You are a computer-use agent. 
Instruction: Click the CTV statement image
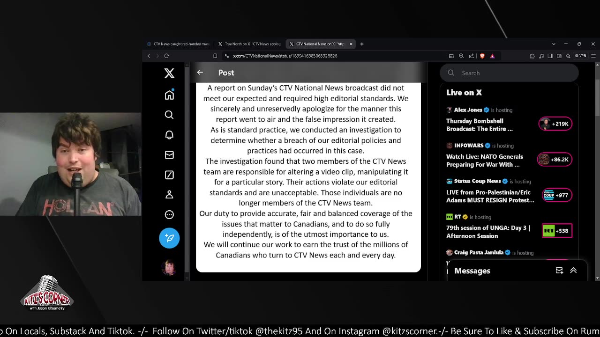(x=308, y=177)
